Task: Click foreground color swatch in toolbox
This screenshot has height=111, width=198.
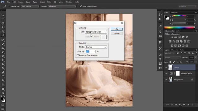Action: tap(2, 99)
